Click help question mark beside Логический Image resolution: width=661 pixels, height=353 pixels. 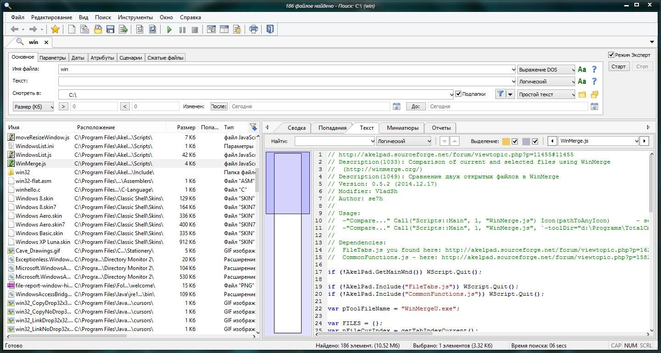594,82
